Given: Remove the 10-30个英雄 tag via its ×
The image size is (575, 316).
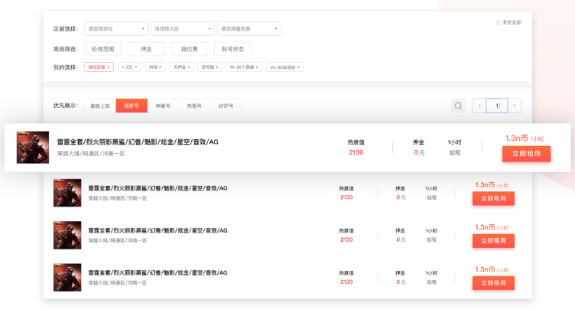Looking at the screenshot, I should (x=257, y=67).
